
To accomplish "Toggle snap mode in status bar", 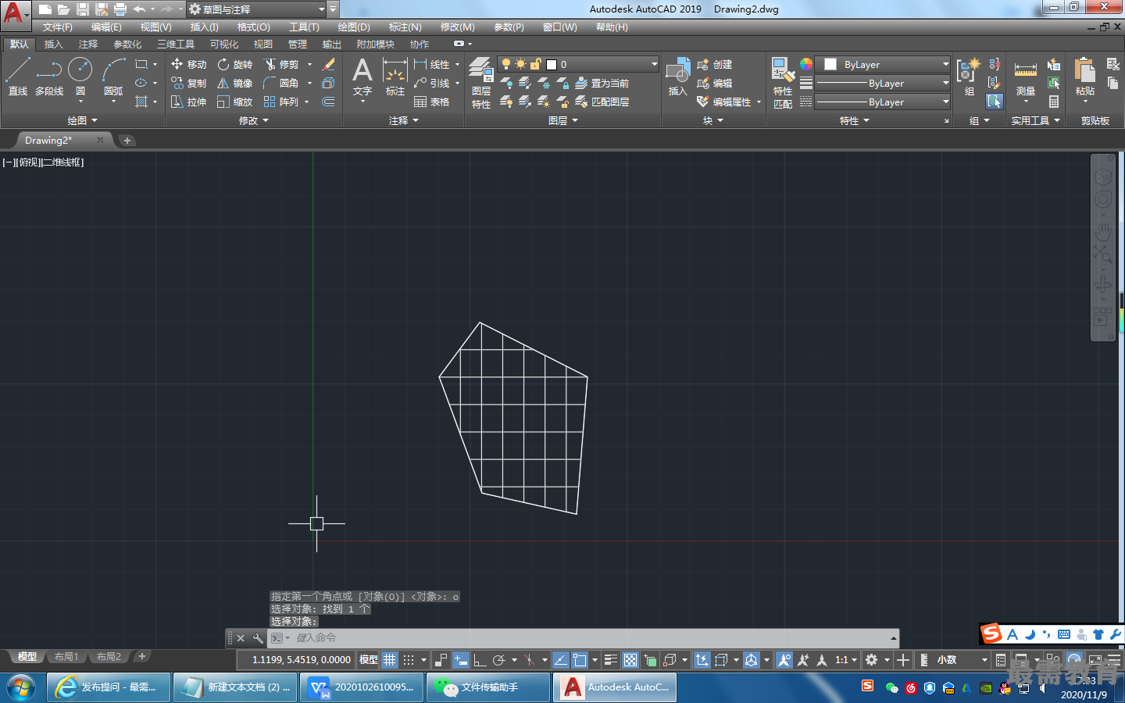I will (409, 660).
